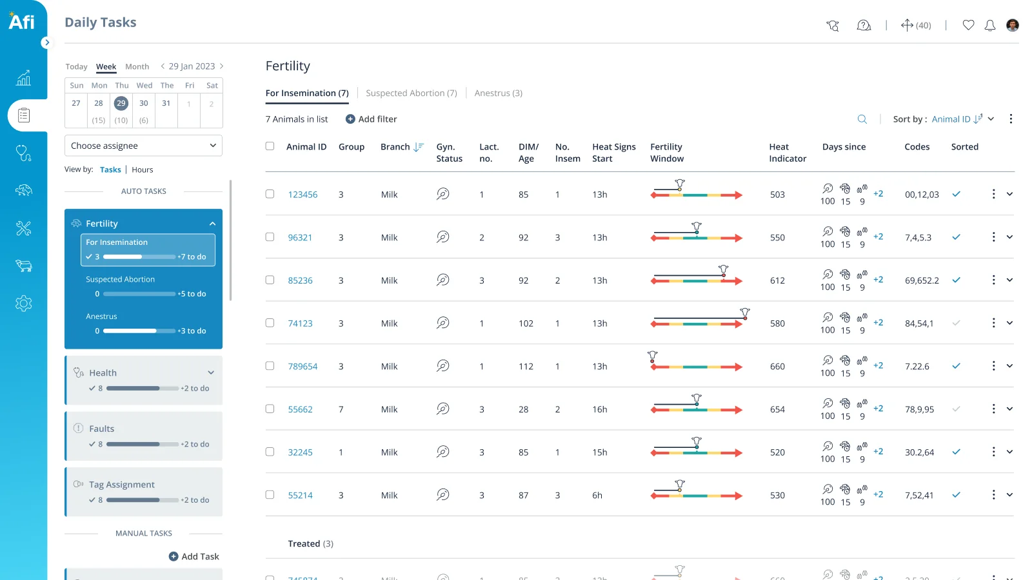Viewport: 1032px width, 580px height.
Task: Open the settings gear sidebar icon
Action: tap(23, 304)
